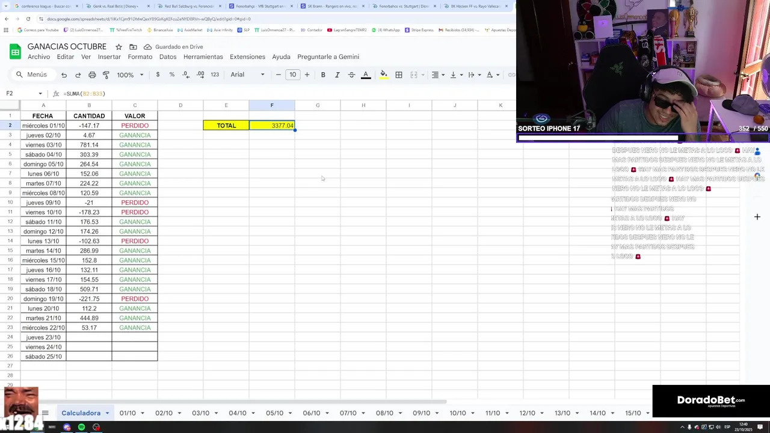Click the Spotify icon in taskbar
This screenshot has height=433, width=770.
click(x=81, y=427)
